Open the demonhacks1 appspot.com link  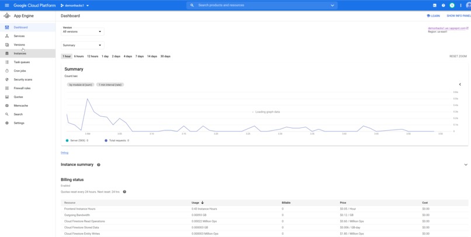click(448, 28)
